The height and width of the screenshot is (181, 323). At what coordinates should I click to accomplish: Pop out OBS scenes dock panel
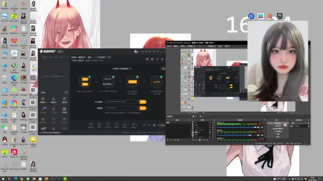(x=189, y=120)
